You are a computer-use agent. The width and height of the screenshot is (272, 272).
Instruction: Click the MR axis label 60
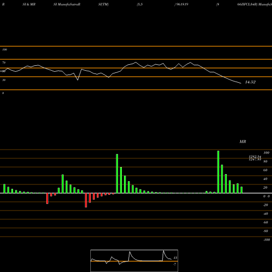(x=265, y=170)
